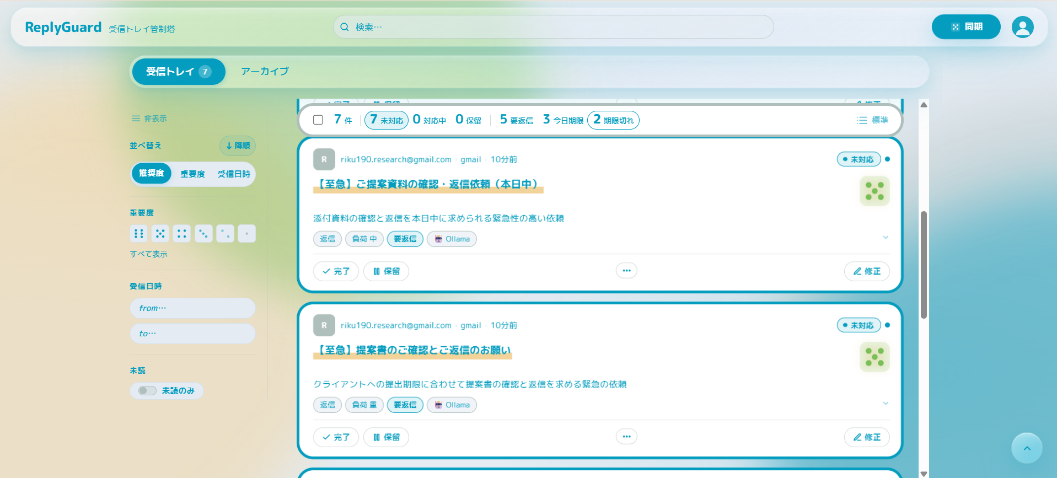Focus the 検索 search field
This screenshot has width=1057, height=478.
click(x=553, y=27)
